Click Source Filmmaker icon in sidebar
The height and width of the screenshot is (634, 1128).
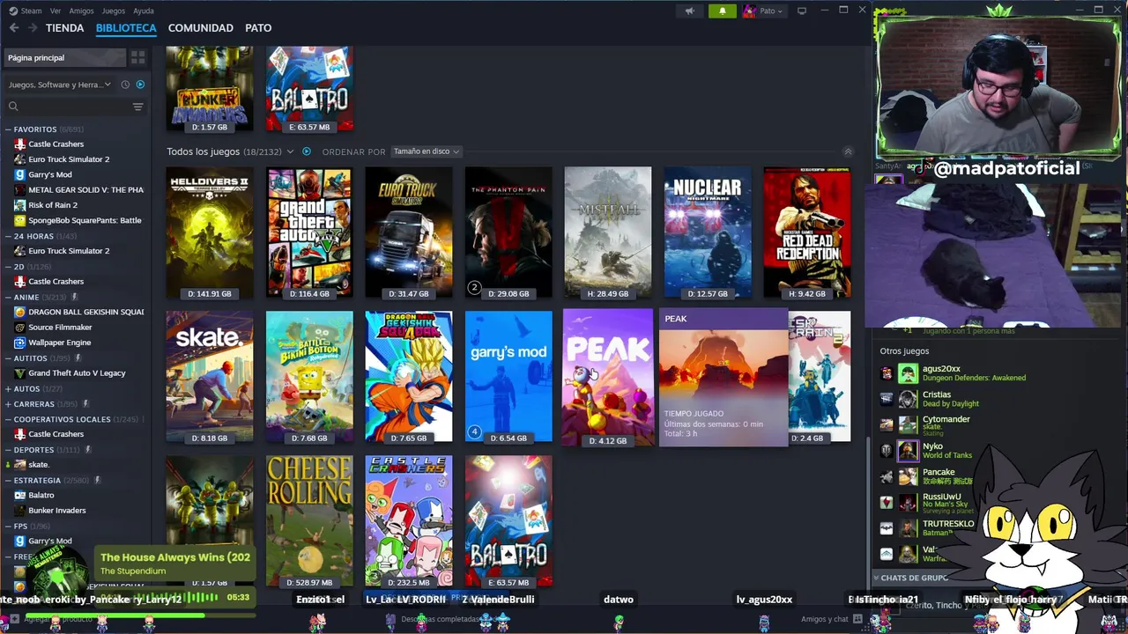tap(20, 327)
